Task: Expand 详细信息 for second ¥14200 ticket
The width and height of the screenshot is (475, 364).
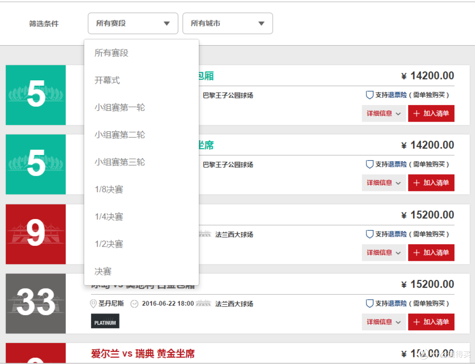Action: tap(384, 183)
